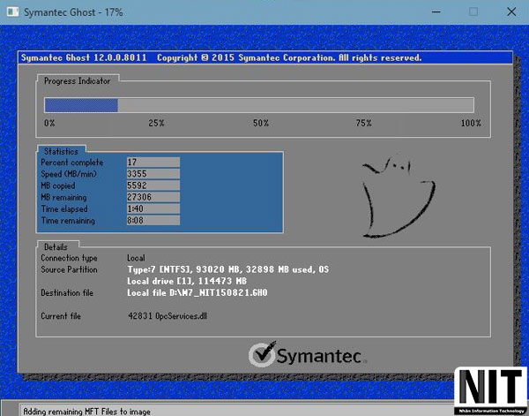529x416 pixels.
Task: Click the destination file path D:\W7_NIT150821.GHO
Action: coord(219,292)
